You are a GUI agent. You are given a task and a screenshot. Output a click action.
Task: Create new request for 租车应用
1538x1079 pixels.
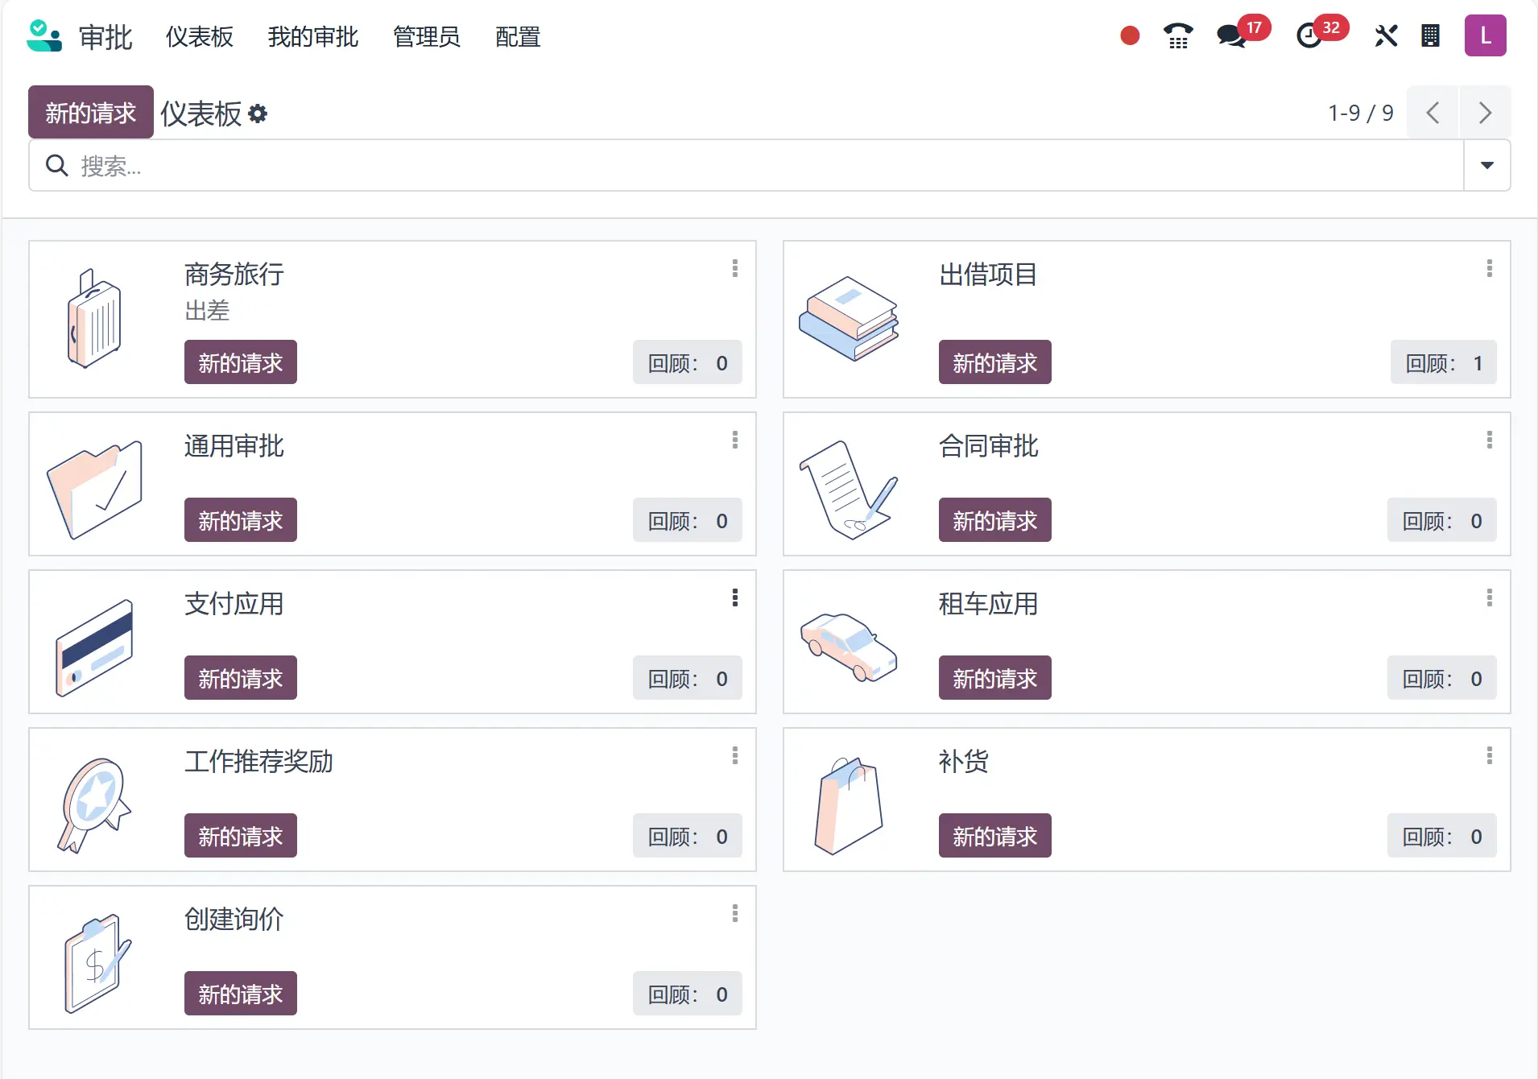995,678
